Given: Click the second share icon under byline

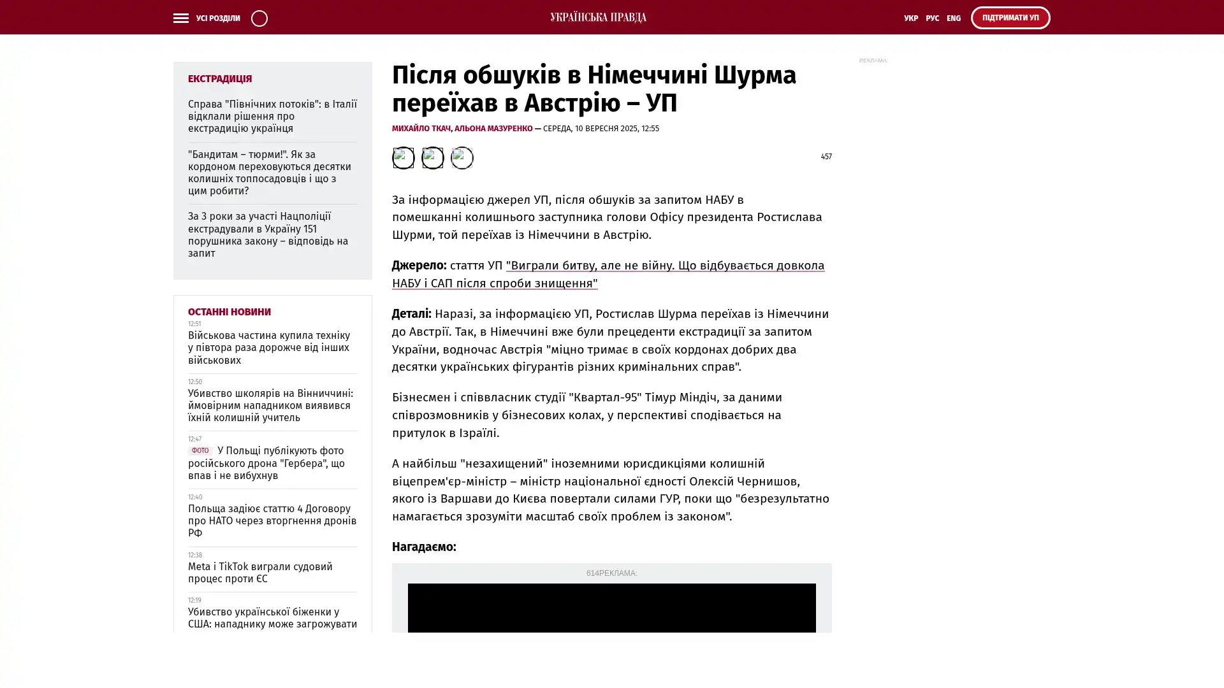Looking at the screenshot, I should point(432,157).
